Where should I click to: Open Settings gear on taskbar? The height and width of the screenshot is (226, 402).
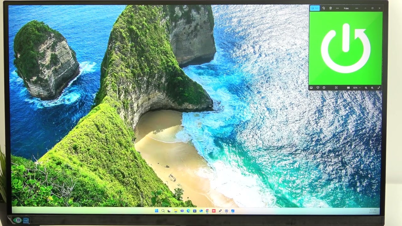tap(226, 211)
